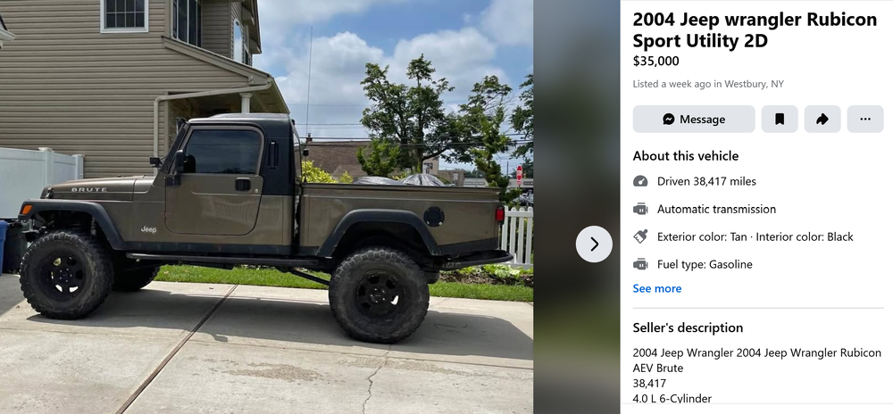Click the About this vehicle heading
Image resolution: width=893 pixels, height=414 pixels.
point(685,156)
